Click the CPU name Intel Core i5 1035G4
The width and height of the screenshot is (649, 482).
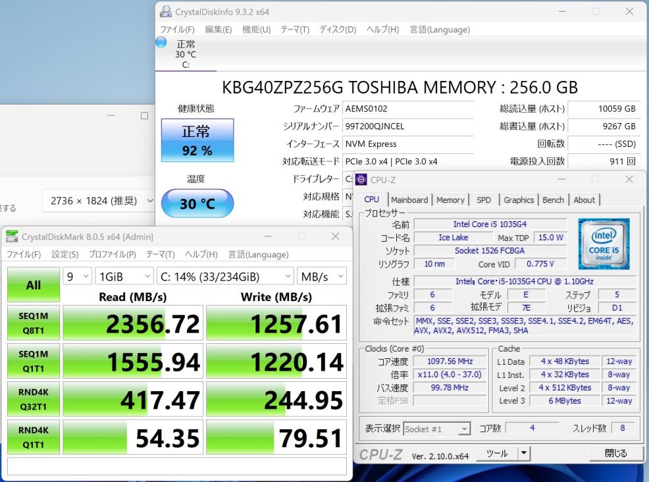[x=490, y=224]
